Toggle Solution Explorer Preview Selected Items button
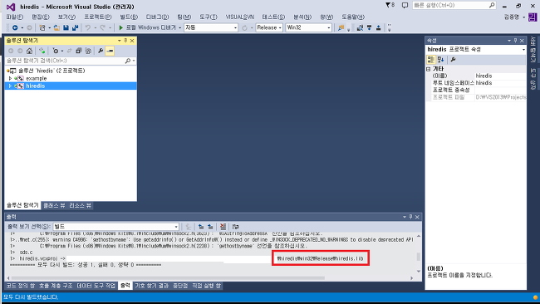Image resolution: width=540 pixels, height=304 pixels. tap(110, 51)
